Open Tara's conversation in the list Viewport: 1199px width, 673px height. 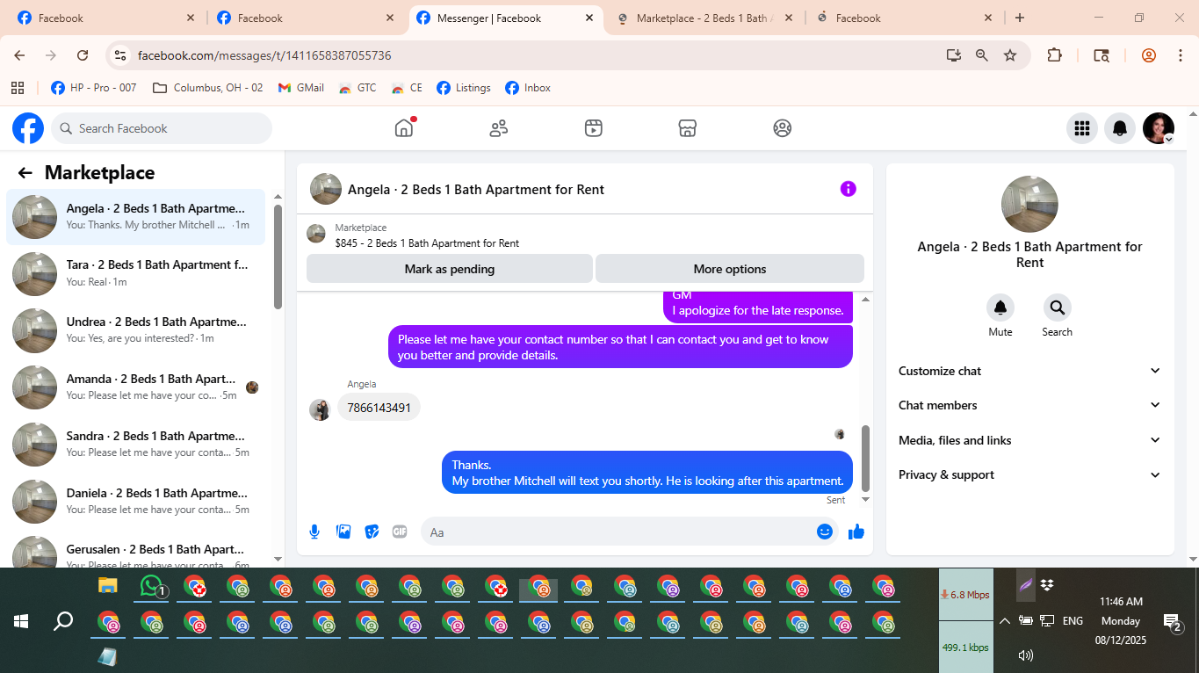(x=135, y=273)
